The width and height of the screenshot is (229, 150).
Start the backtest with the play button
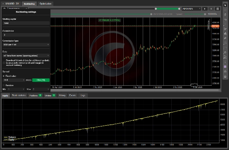(x=205, y=9)
